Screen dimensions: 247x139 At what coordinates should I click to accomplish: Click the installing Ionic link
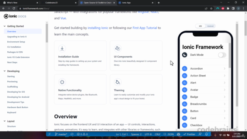coord(98,28)
